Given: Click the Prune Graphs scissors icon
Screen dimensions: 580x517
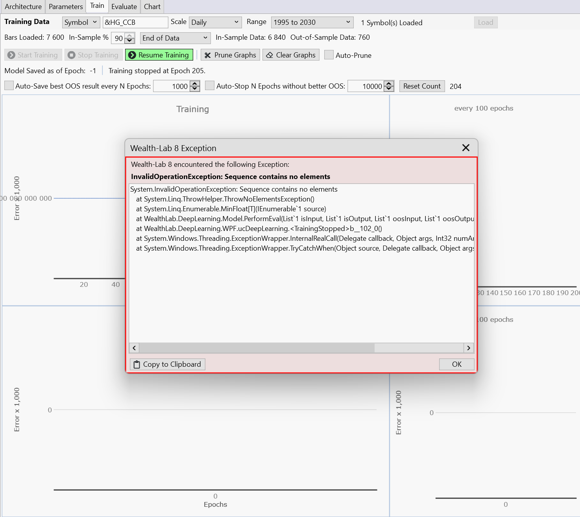Looking at the screenshot, I should 208,55.
